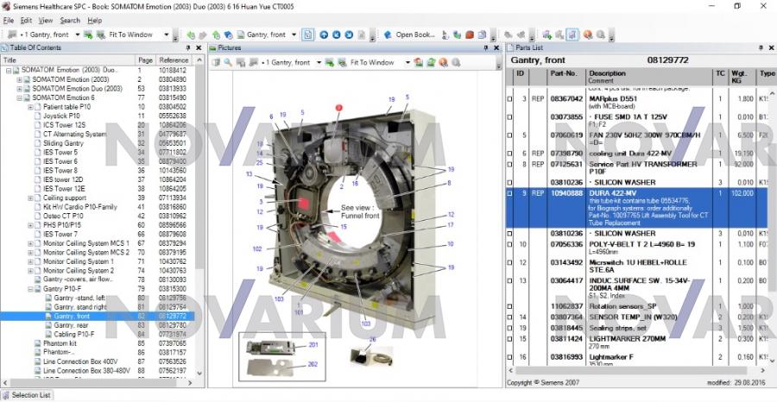Click the red book icon in main toolbar
The width and height of the screenshot is (777, 402).
(471, 35)
